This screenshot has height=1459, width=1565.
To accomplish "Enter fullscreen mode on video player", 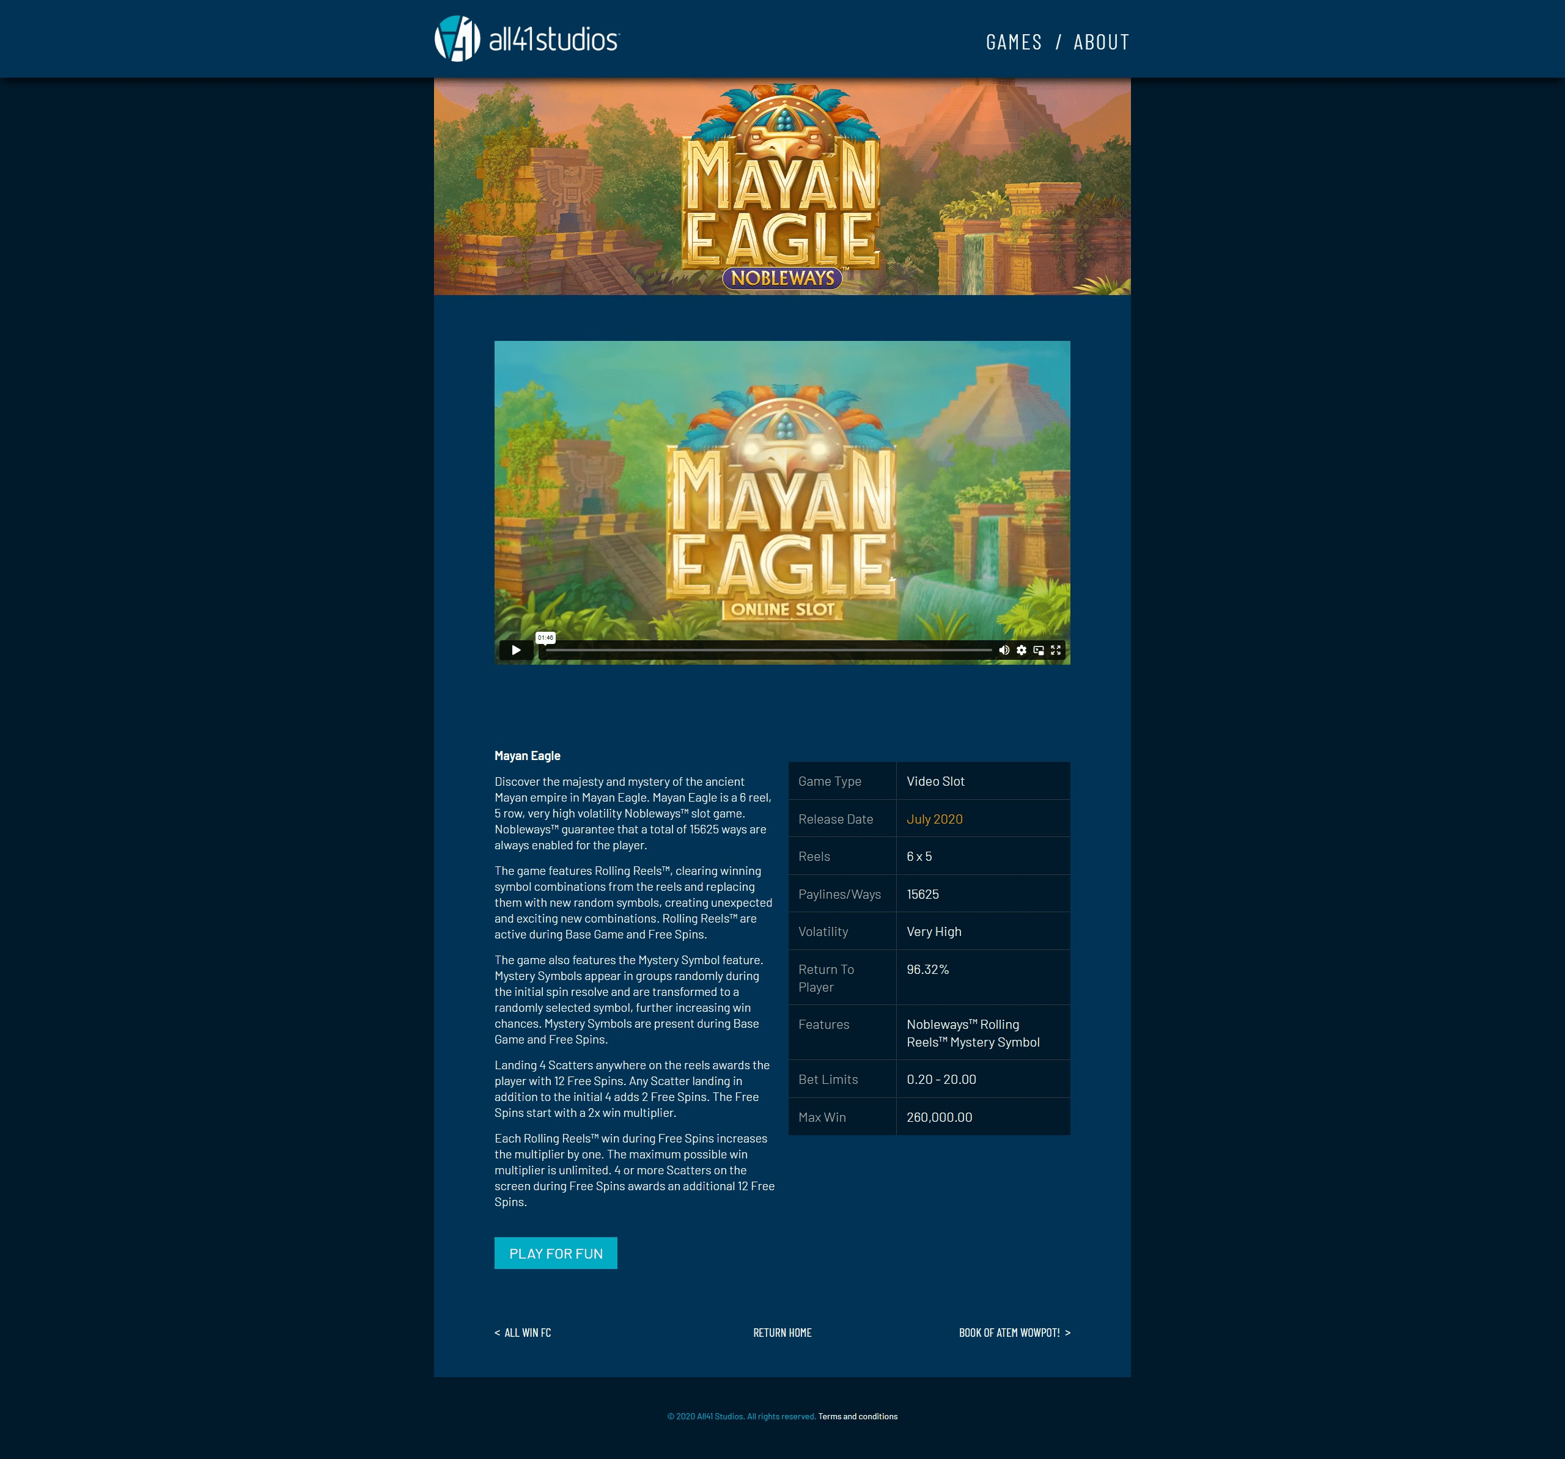I will pyautogui.click(x=1056, y=650).
